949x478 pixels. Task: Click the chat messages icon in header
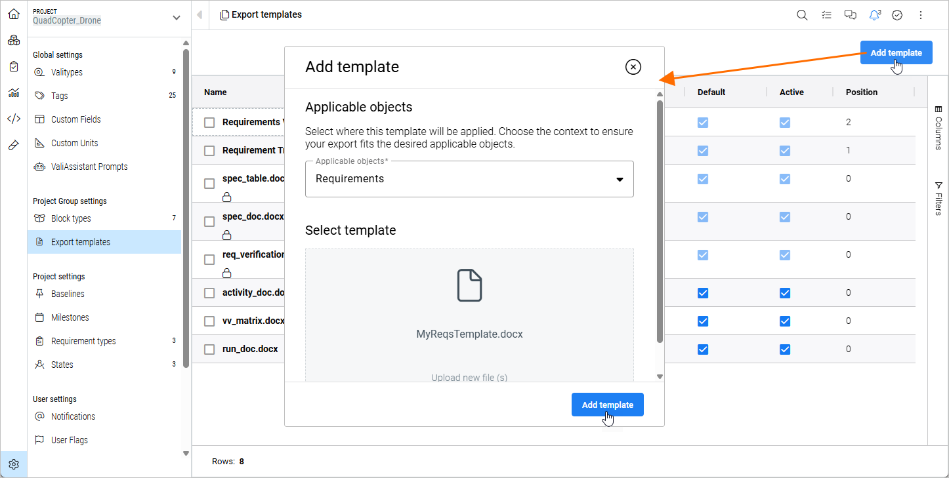[x=850, y=15]
